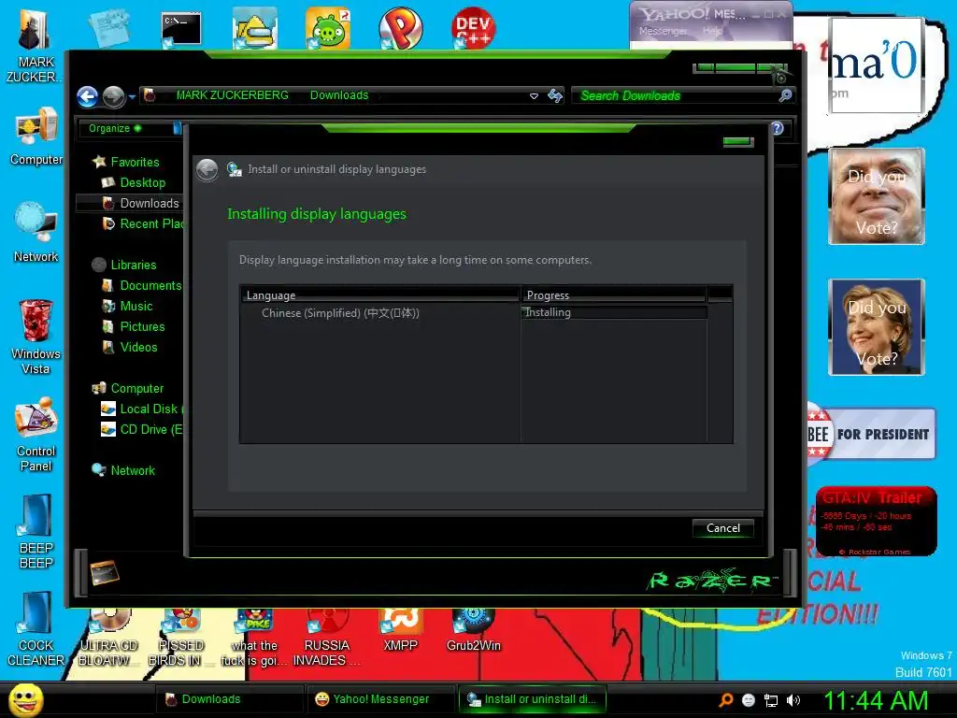Click the Search Downloads magnifier icon
This screenshot has height=718, width=957.
[x=785, y=95]
